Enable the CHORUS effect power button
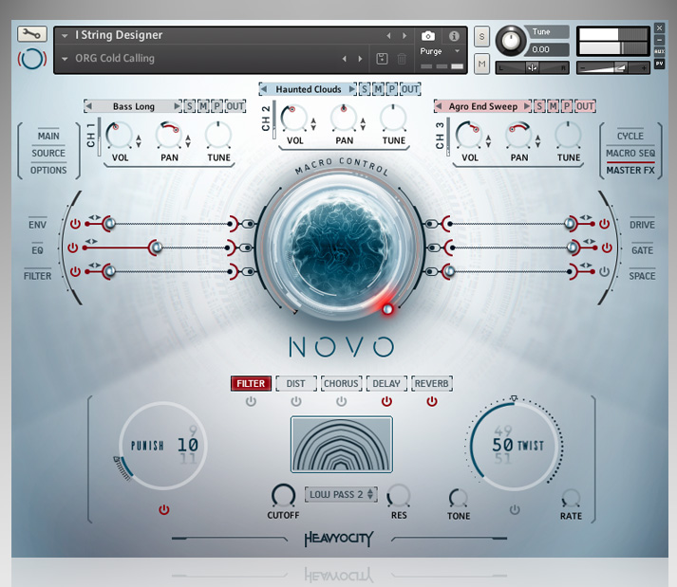This screenshot has height=587, width=677. click(x=341, y=401)
